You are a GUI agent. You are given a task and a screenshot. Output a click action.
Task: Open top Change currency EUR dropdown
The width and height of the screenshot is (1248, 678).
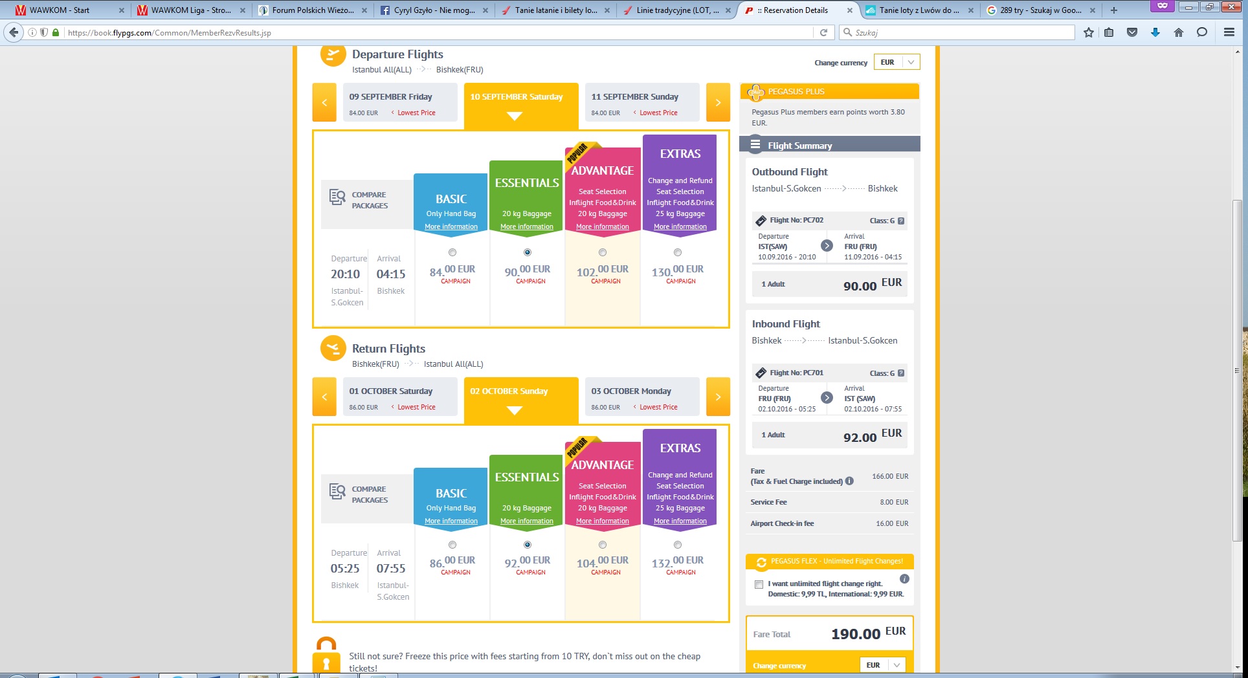tap(897, 62)
